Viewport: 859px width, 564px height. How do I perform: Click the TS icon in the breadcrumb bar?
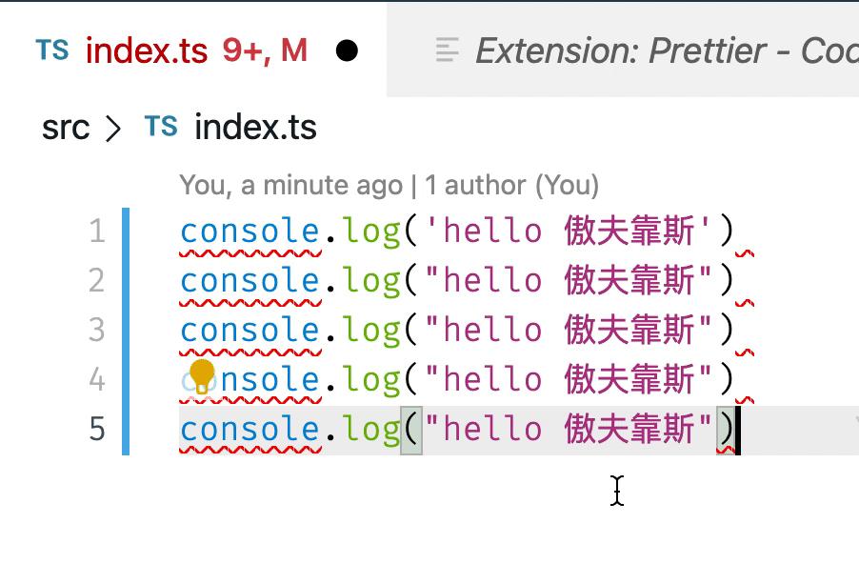click(x=159, y=126)
